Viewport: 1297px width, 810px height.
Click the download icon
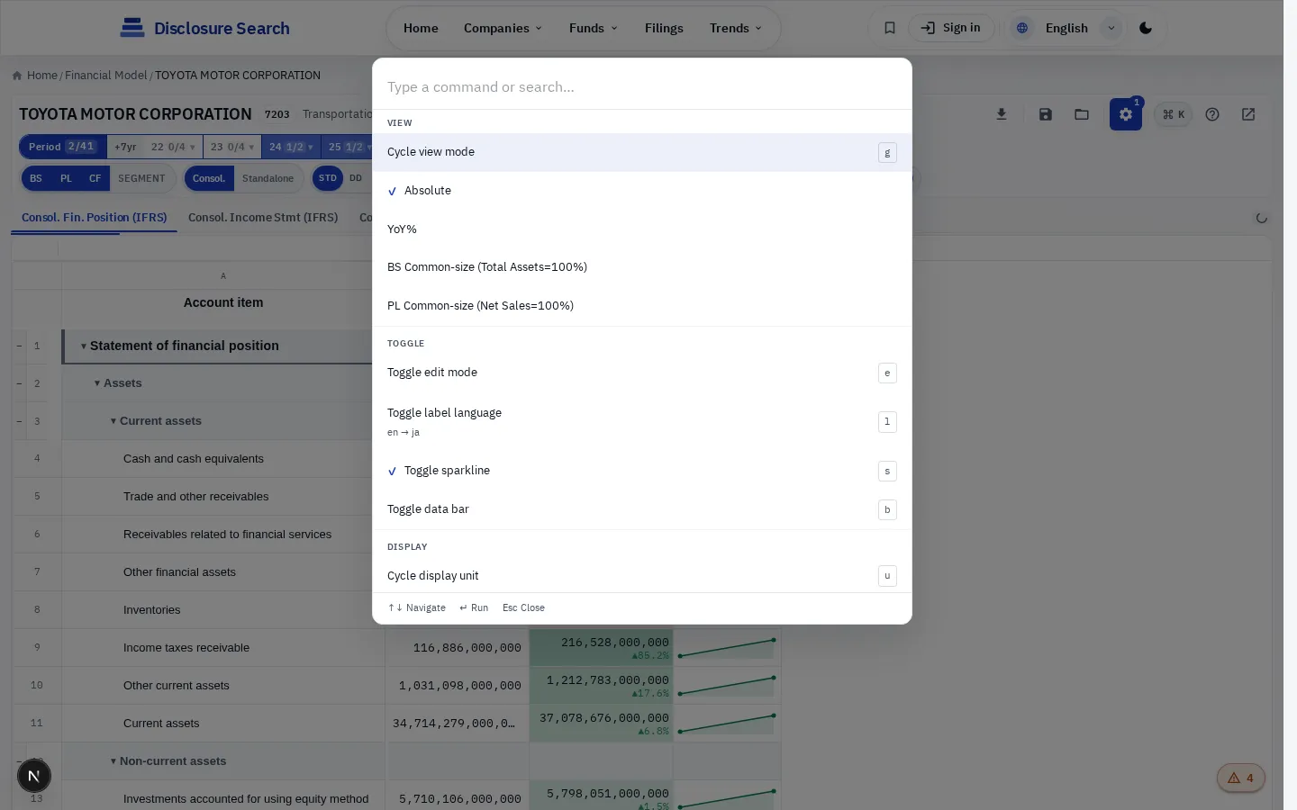(x=1002, y=114)
